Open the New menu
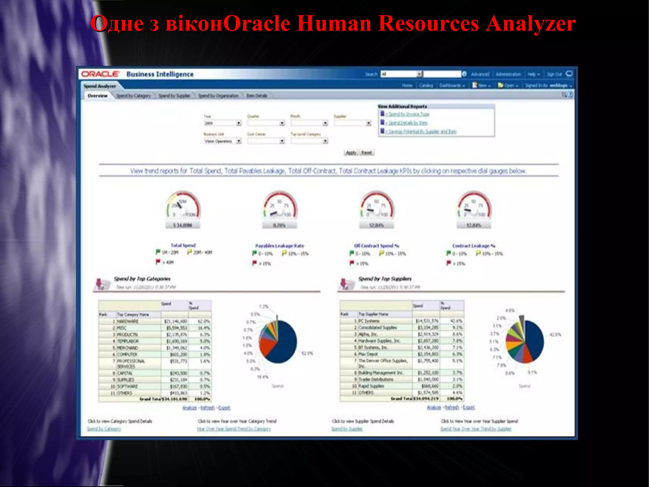 [484, 86]
